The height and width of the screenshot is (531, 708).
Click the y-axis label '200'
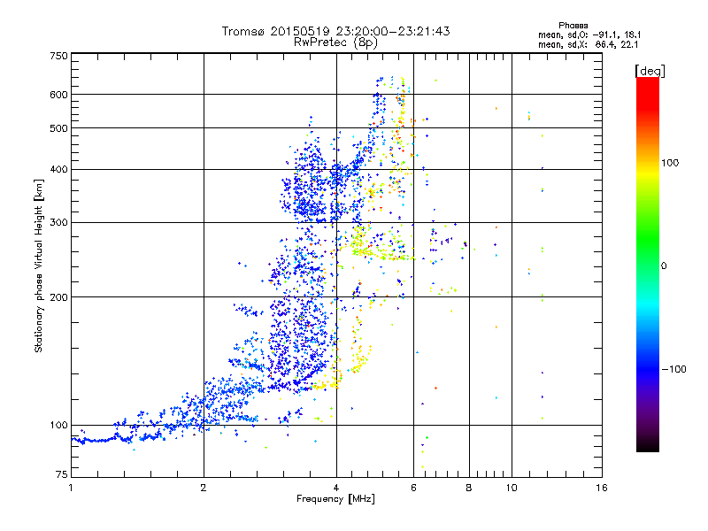pyautogui.click(x=58, y=297)
